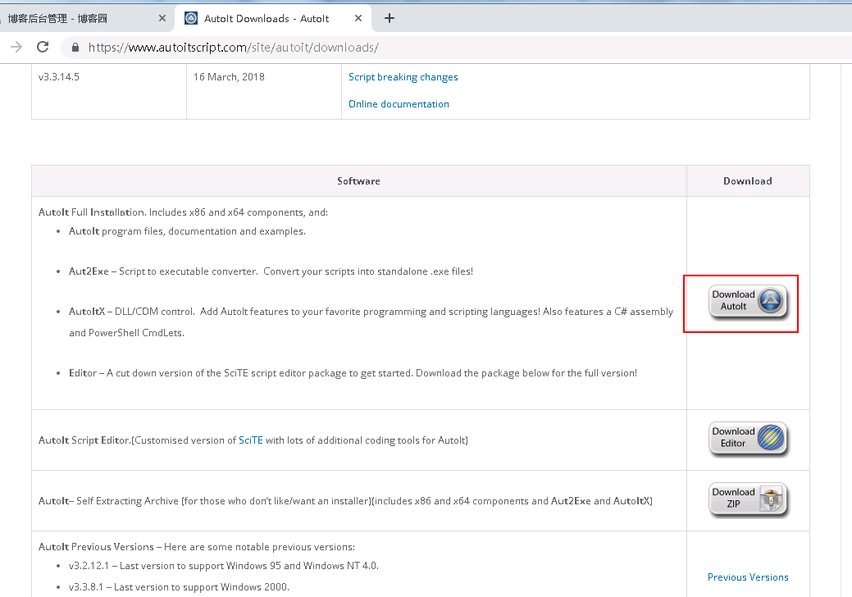This screenshot has height=597, width=852.
Task: Click the browser forward arrow
Action: [x=16, y=47]
